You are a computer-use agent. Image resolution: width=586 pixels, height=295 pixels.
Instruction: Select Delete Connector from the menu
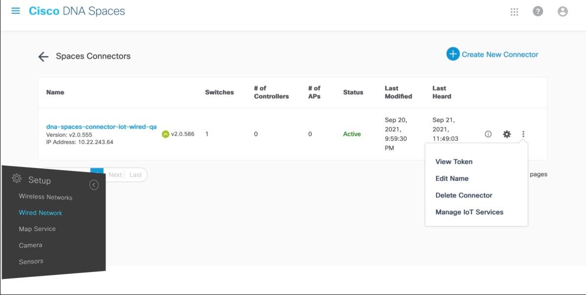(463, 195)
